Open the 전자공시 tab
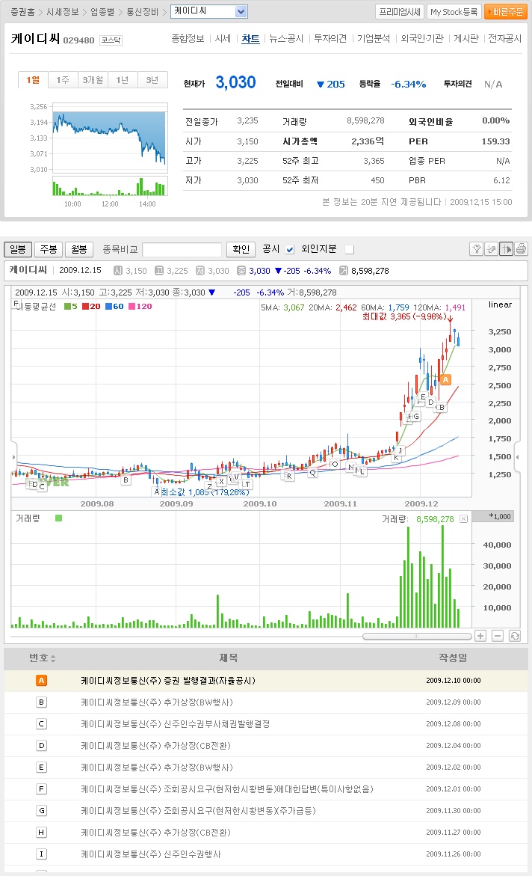Viewport: 532px width, 876px height. 504,39
